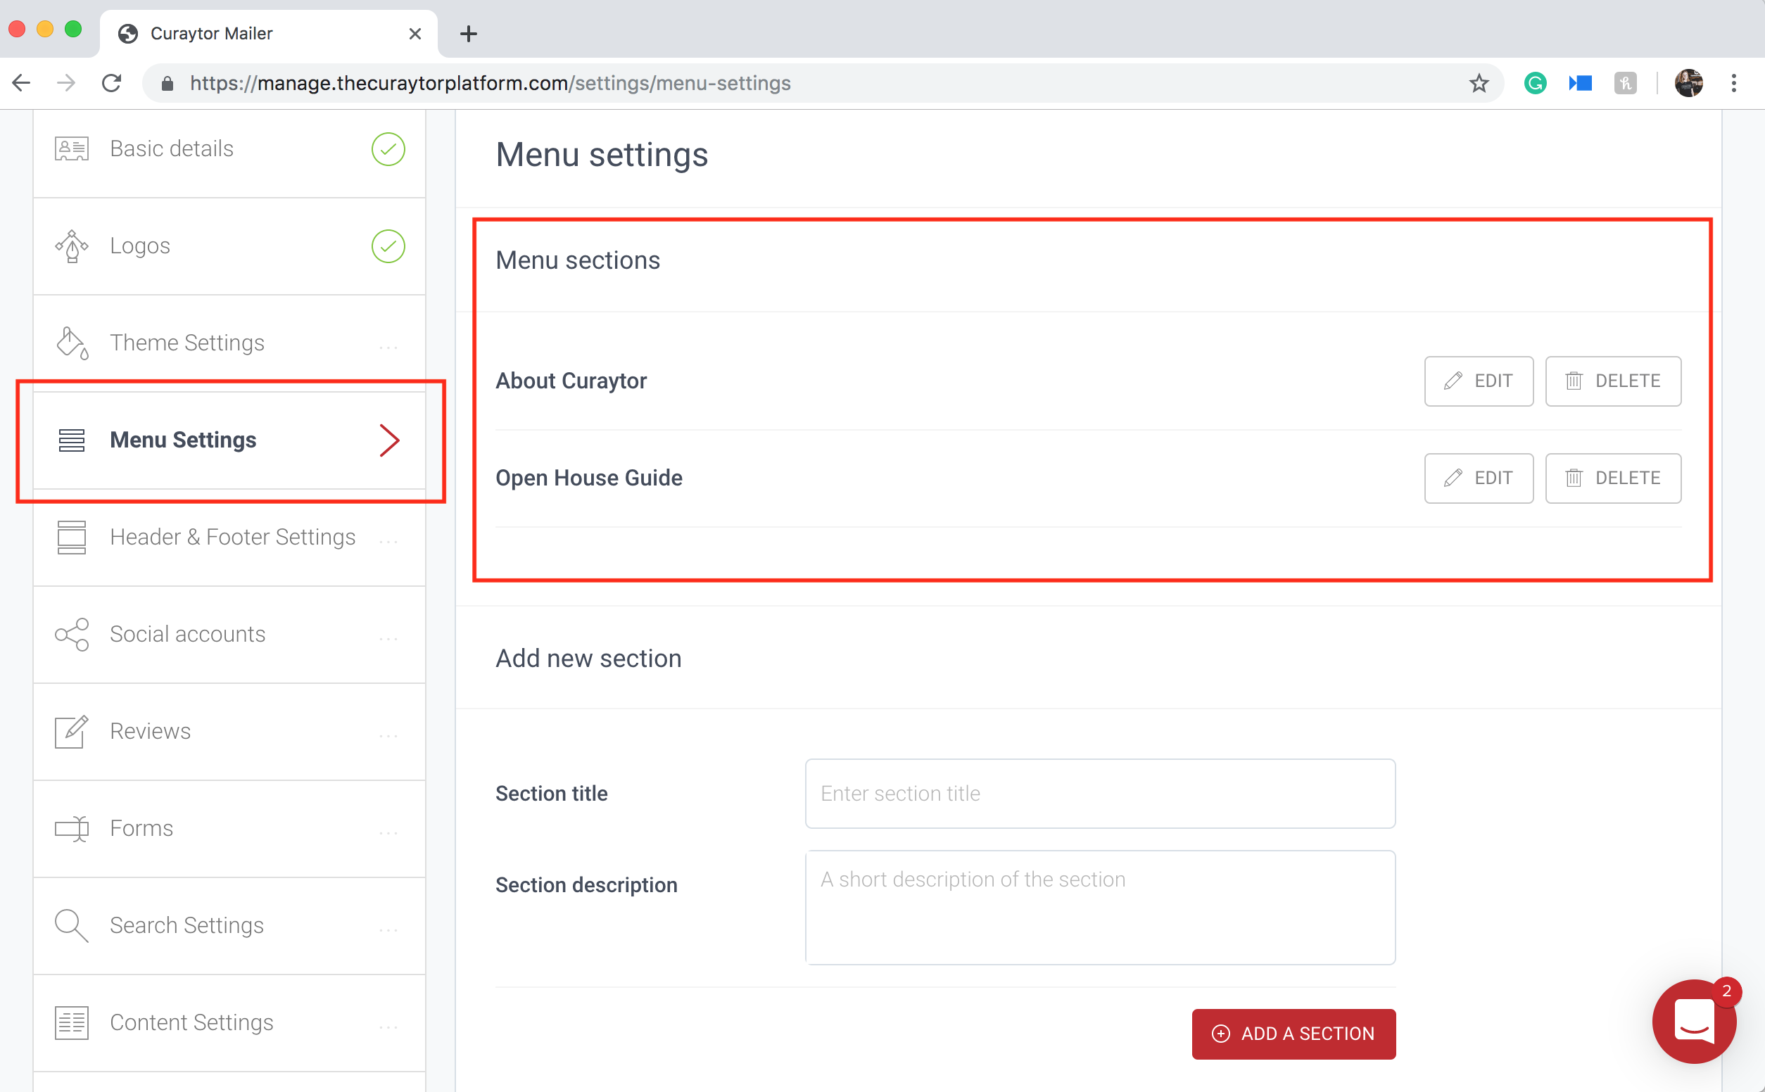1765x1092 pixels.
Task: Click the Theme Settings paint bucket icon
Action: click(x=72, y=343)
